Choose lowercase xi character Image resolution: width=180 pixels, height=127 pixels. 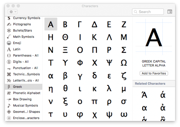65,101
